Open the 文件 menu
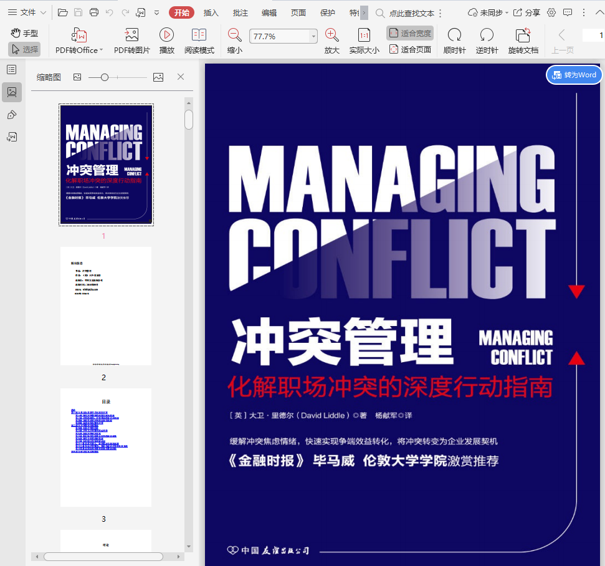 [27, 12]
